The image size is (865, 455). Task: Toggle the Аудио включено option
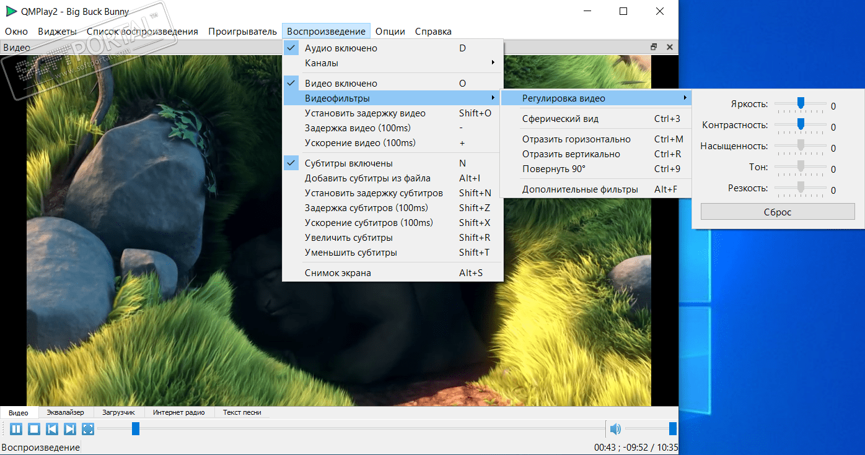pyautogui.click(x=393, y=48)
